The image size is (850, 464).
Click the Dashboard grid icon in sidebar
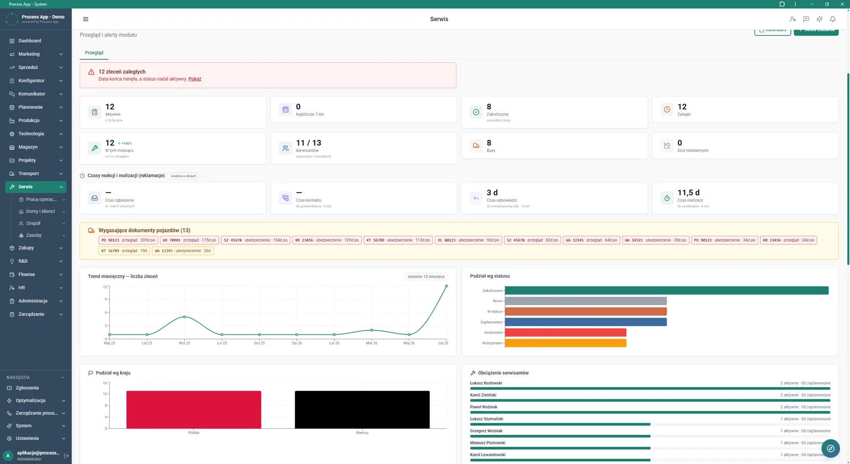tap(12, 41)
